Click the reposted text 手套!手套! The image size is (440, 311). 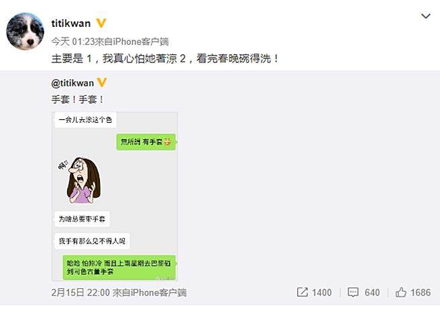[x=78, y=99]
